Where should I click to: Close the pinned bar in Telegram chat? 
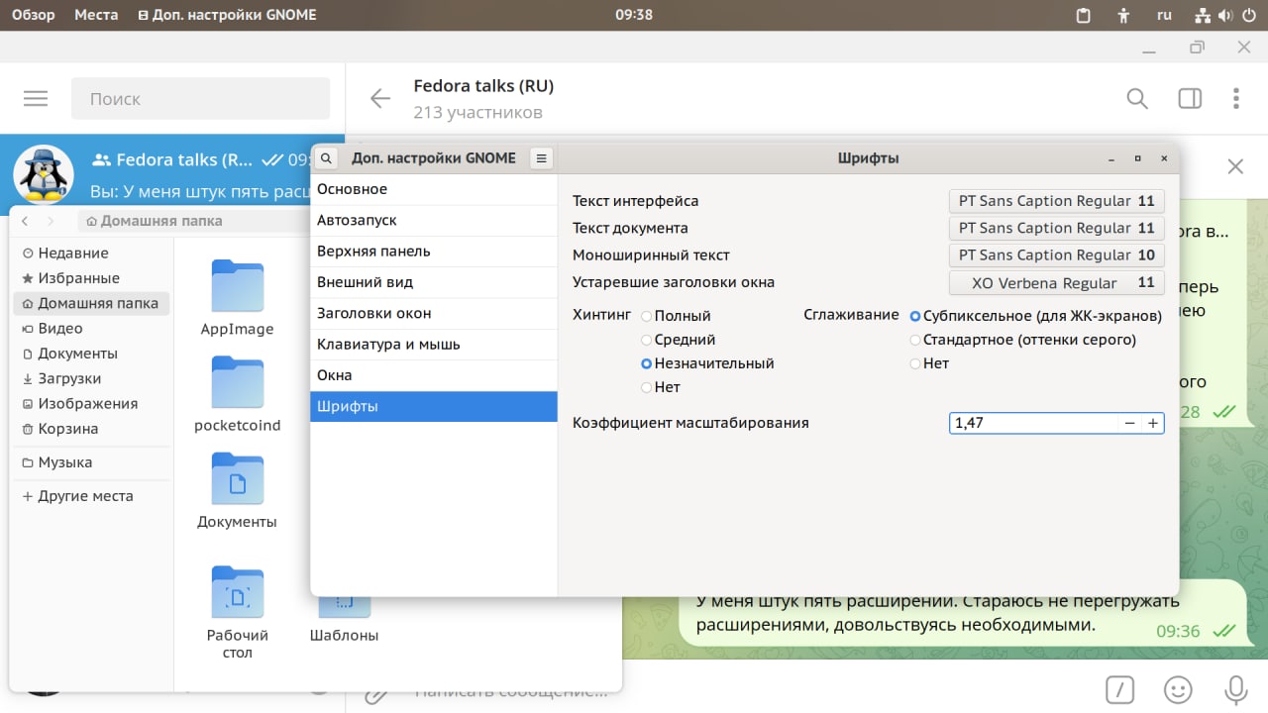coord(1235,166)
